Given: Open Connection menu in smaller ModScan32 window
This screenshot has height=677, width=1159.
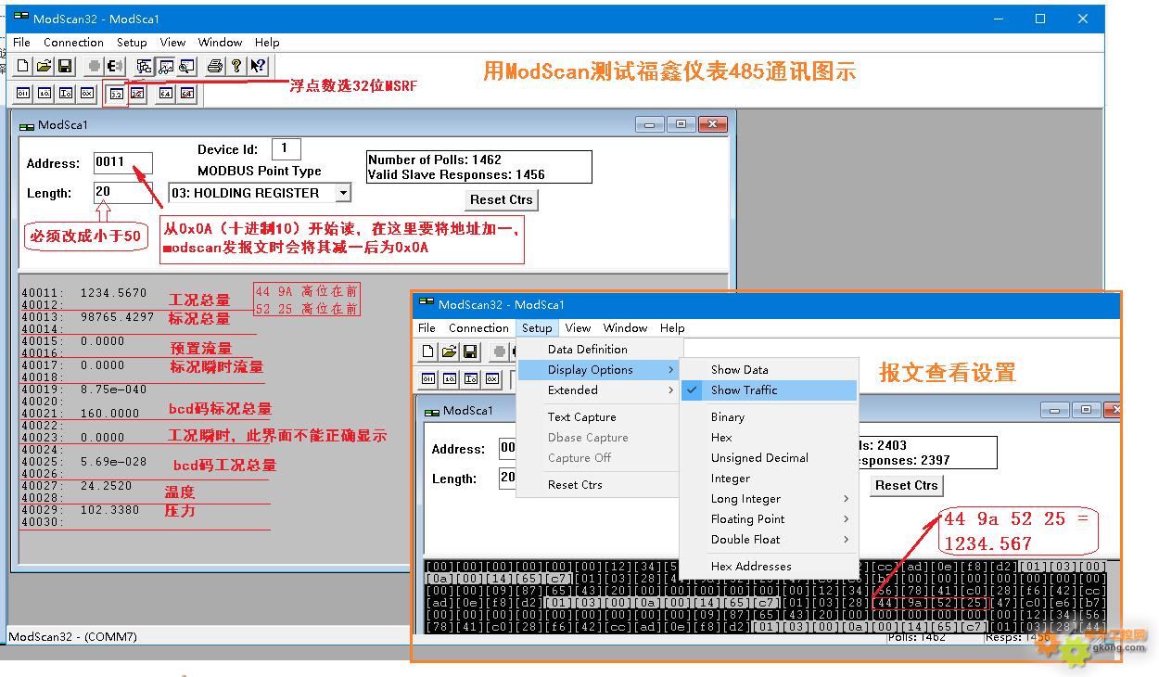Looking at the screenshot, I should 478,328.
